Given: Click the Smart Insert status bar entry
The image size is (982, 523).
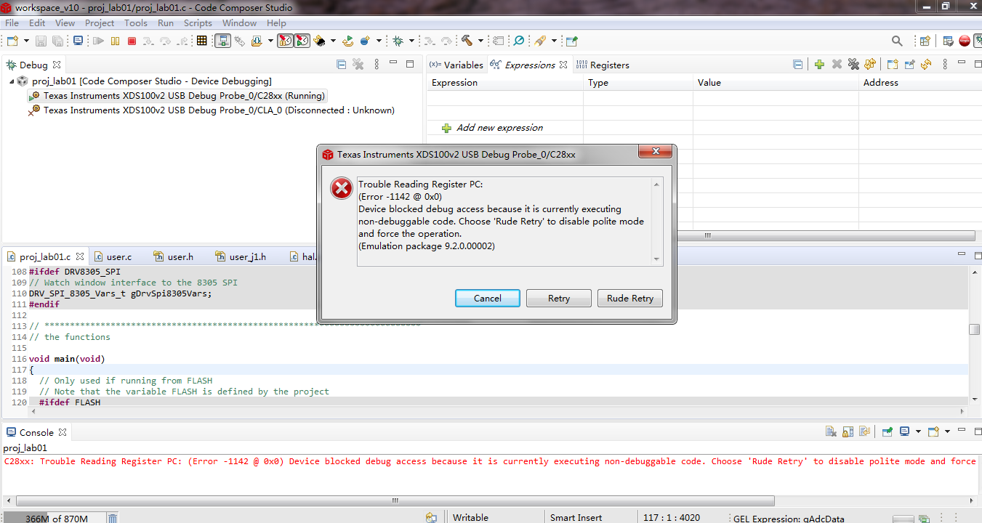Looking at the screenshot, I should click(576, 518).
